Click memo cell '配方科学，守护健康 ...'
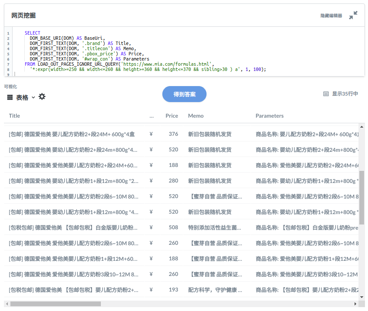Screen dimensions: 368x311 pos(215,290)
